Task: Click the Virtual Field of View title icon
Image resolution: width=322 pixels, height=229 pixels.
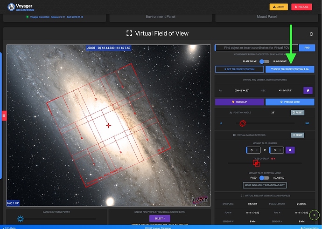Action: point(129,33)
